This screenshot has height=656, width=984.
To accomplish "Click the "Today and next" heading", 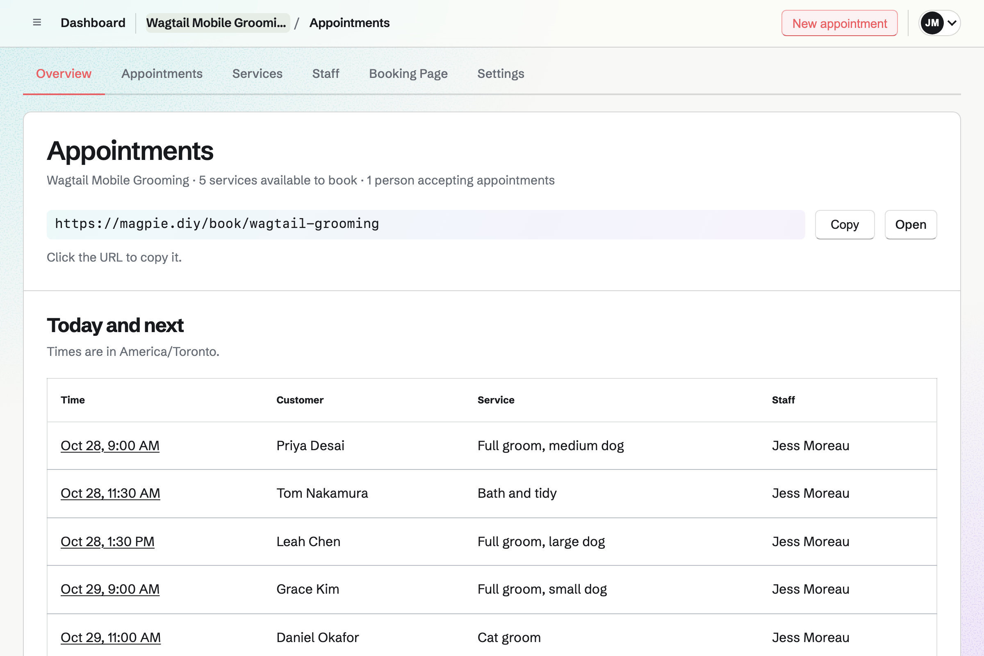I will [x=115, y=325].
